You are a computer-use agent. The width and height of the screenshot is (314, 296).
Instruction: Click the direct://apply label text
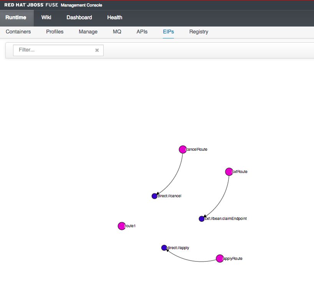click(x=178, y=248)
